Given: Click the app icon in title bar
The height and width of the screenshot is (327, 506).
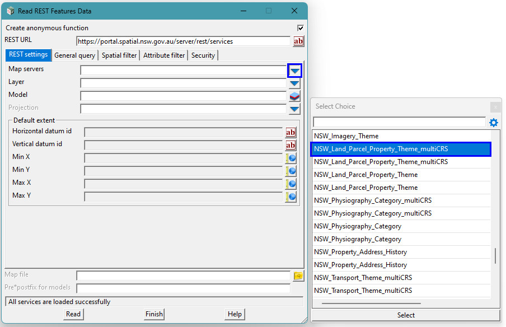Looking at the screenshot, I should point(10,11).
